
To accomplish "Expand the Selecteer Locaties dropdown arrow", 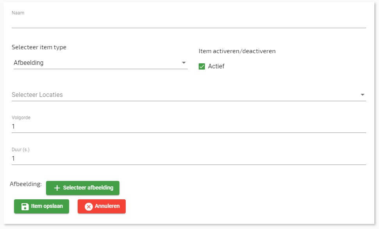I will click(x=362, y=95).
